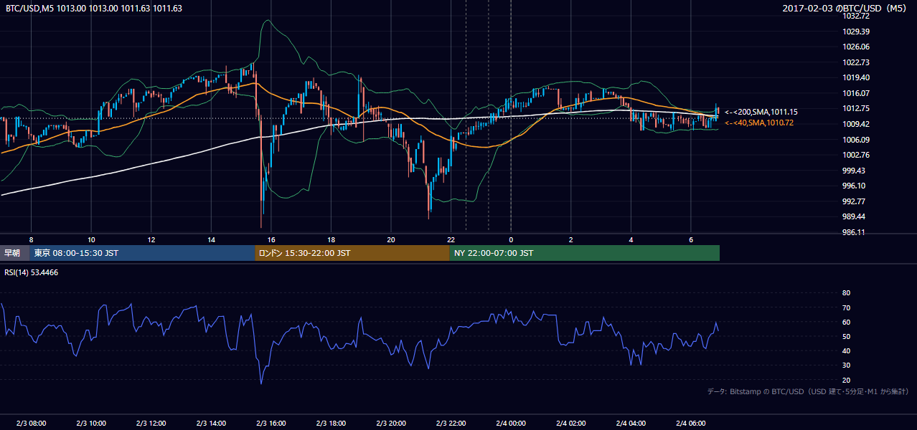Click the 2/4 02:00 time axis label
917x430 pixels.
(570, 424)
